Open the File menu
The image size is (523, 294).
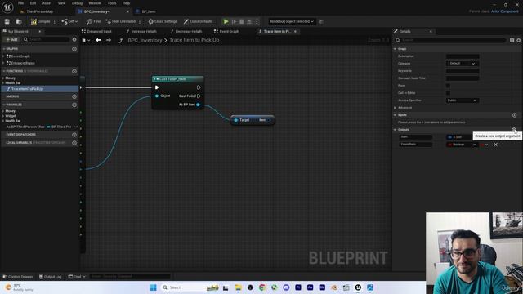[x=20, y=3]
